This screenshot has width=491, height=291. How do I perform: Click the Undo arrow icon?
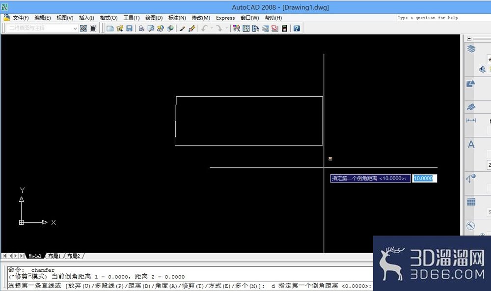pos(204,28)
